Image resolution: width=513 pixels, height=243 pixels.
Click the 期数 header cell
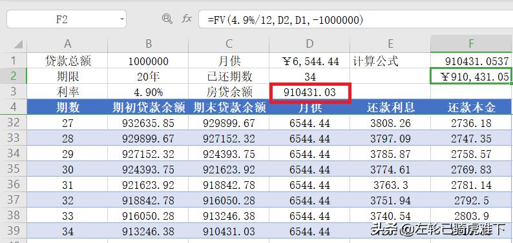coord(67,107)
